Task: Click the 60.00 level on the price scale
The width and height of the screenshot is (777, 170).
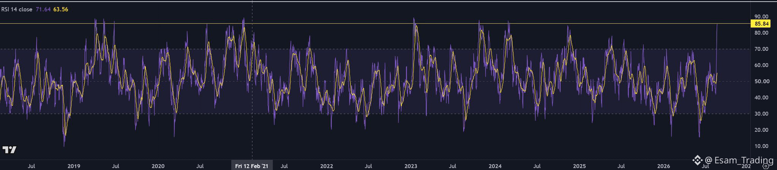Action: [x=761, y=65]
